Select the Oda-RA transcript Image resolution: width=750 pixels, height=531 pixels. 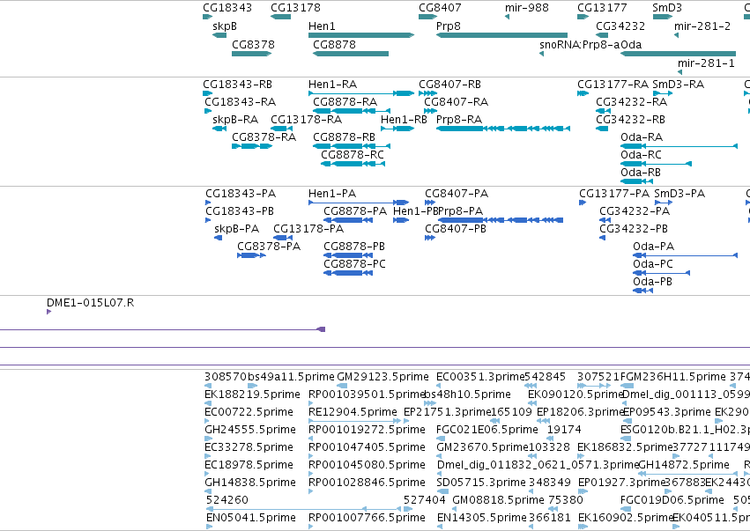point(679,146)
